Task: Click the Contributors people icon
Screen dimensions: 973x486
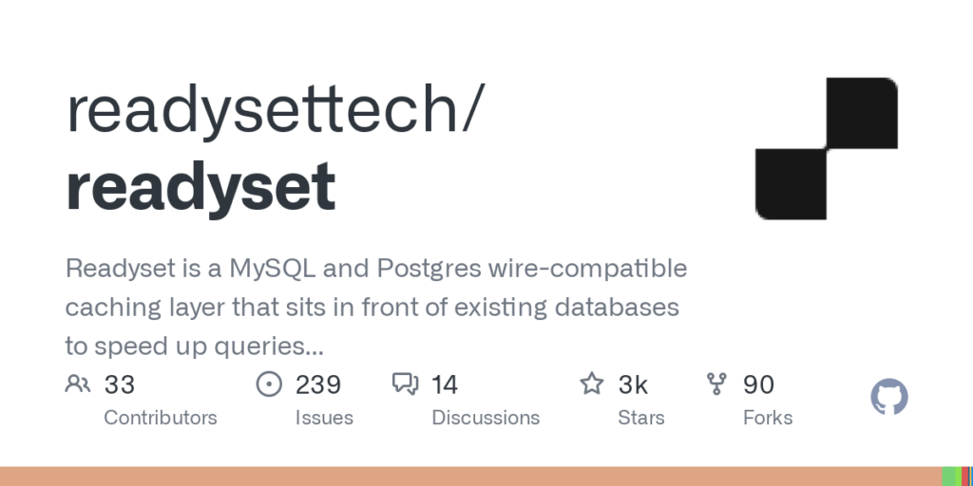Action: (78, 384)
